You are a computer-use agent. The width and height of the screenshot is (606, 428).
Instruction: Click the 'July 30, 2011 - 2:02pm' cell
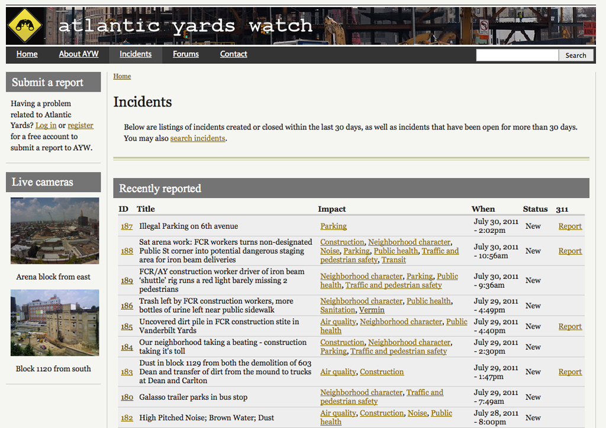pos(496,226)
